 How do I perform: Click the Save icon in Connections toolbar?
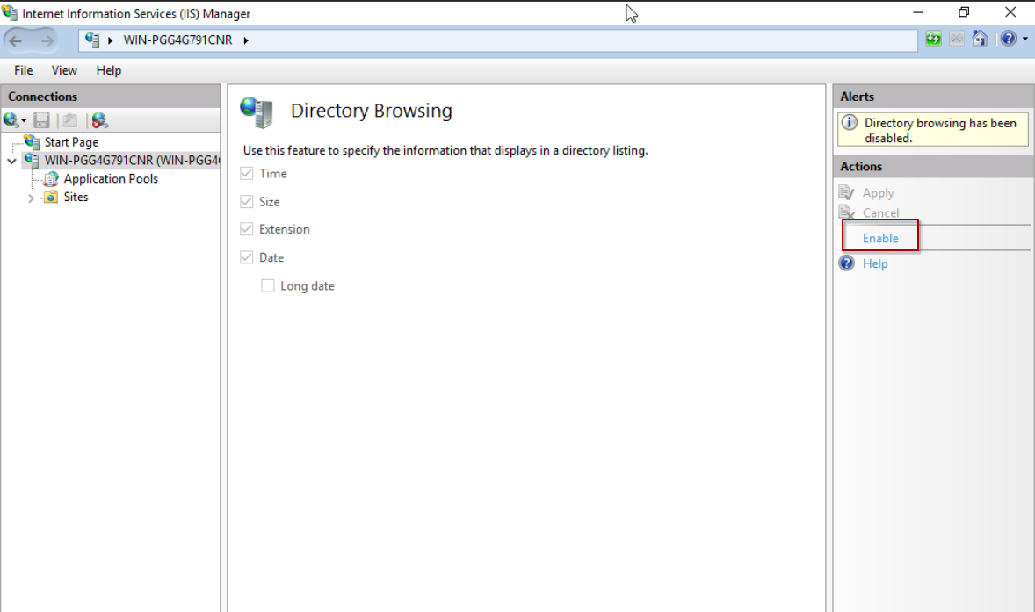click(x=41, y=120)
